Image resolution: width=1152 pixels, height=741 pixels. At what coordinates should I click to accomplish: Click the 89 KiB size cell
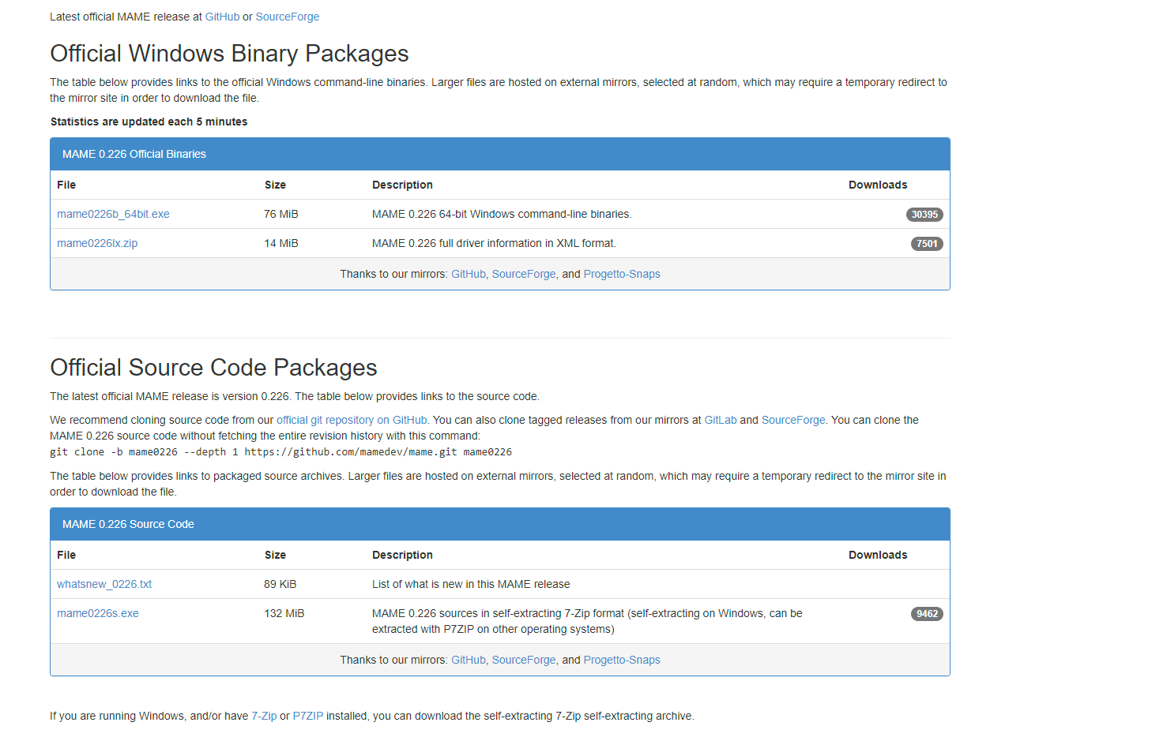pos(280,584)
